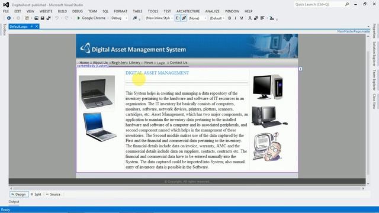Viewport: 379px width, 213px height.
Task: Click the Visual Studio logo icon
Action: (6, 5)
